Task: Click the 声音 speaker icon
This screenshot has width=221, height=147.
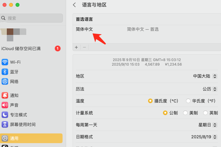Action: pyautogui.click(x=5, y=105)
